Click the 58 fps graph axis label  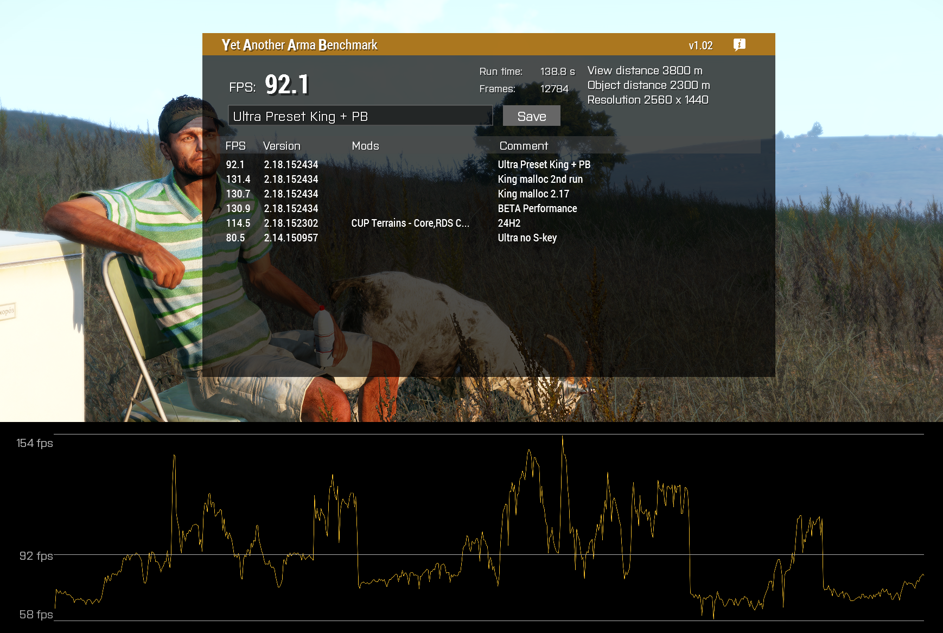pyautogui.click(x=36, y=615)
